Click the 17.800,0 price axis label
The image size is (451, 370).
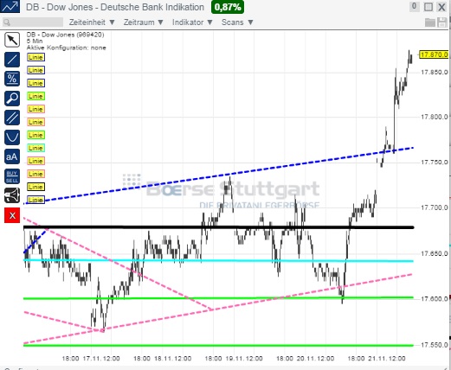pos(435,117)
